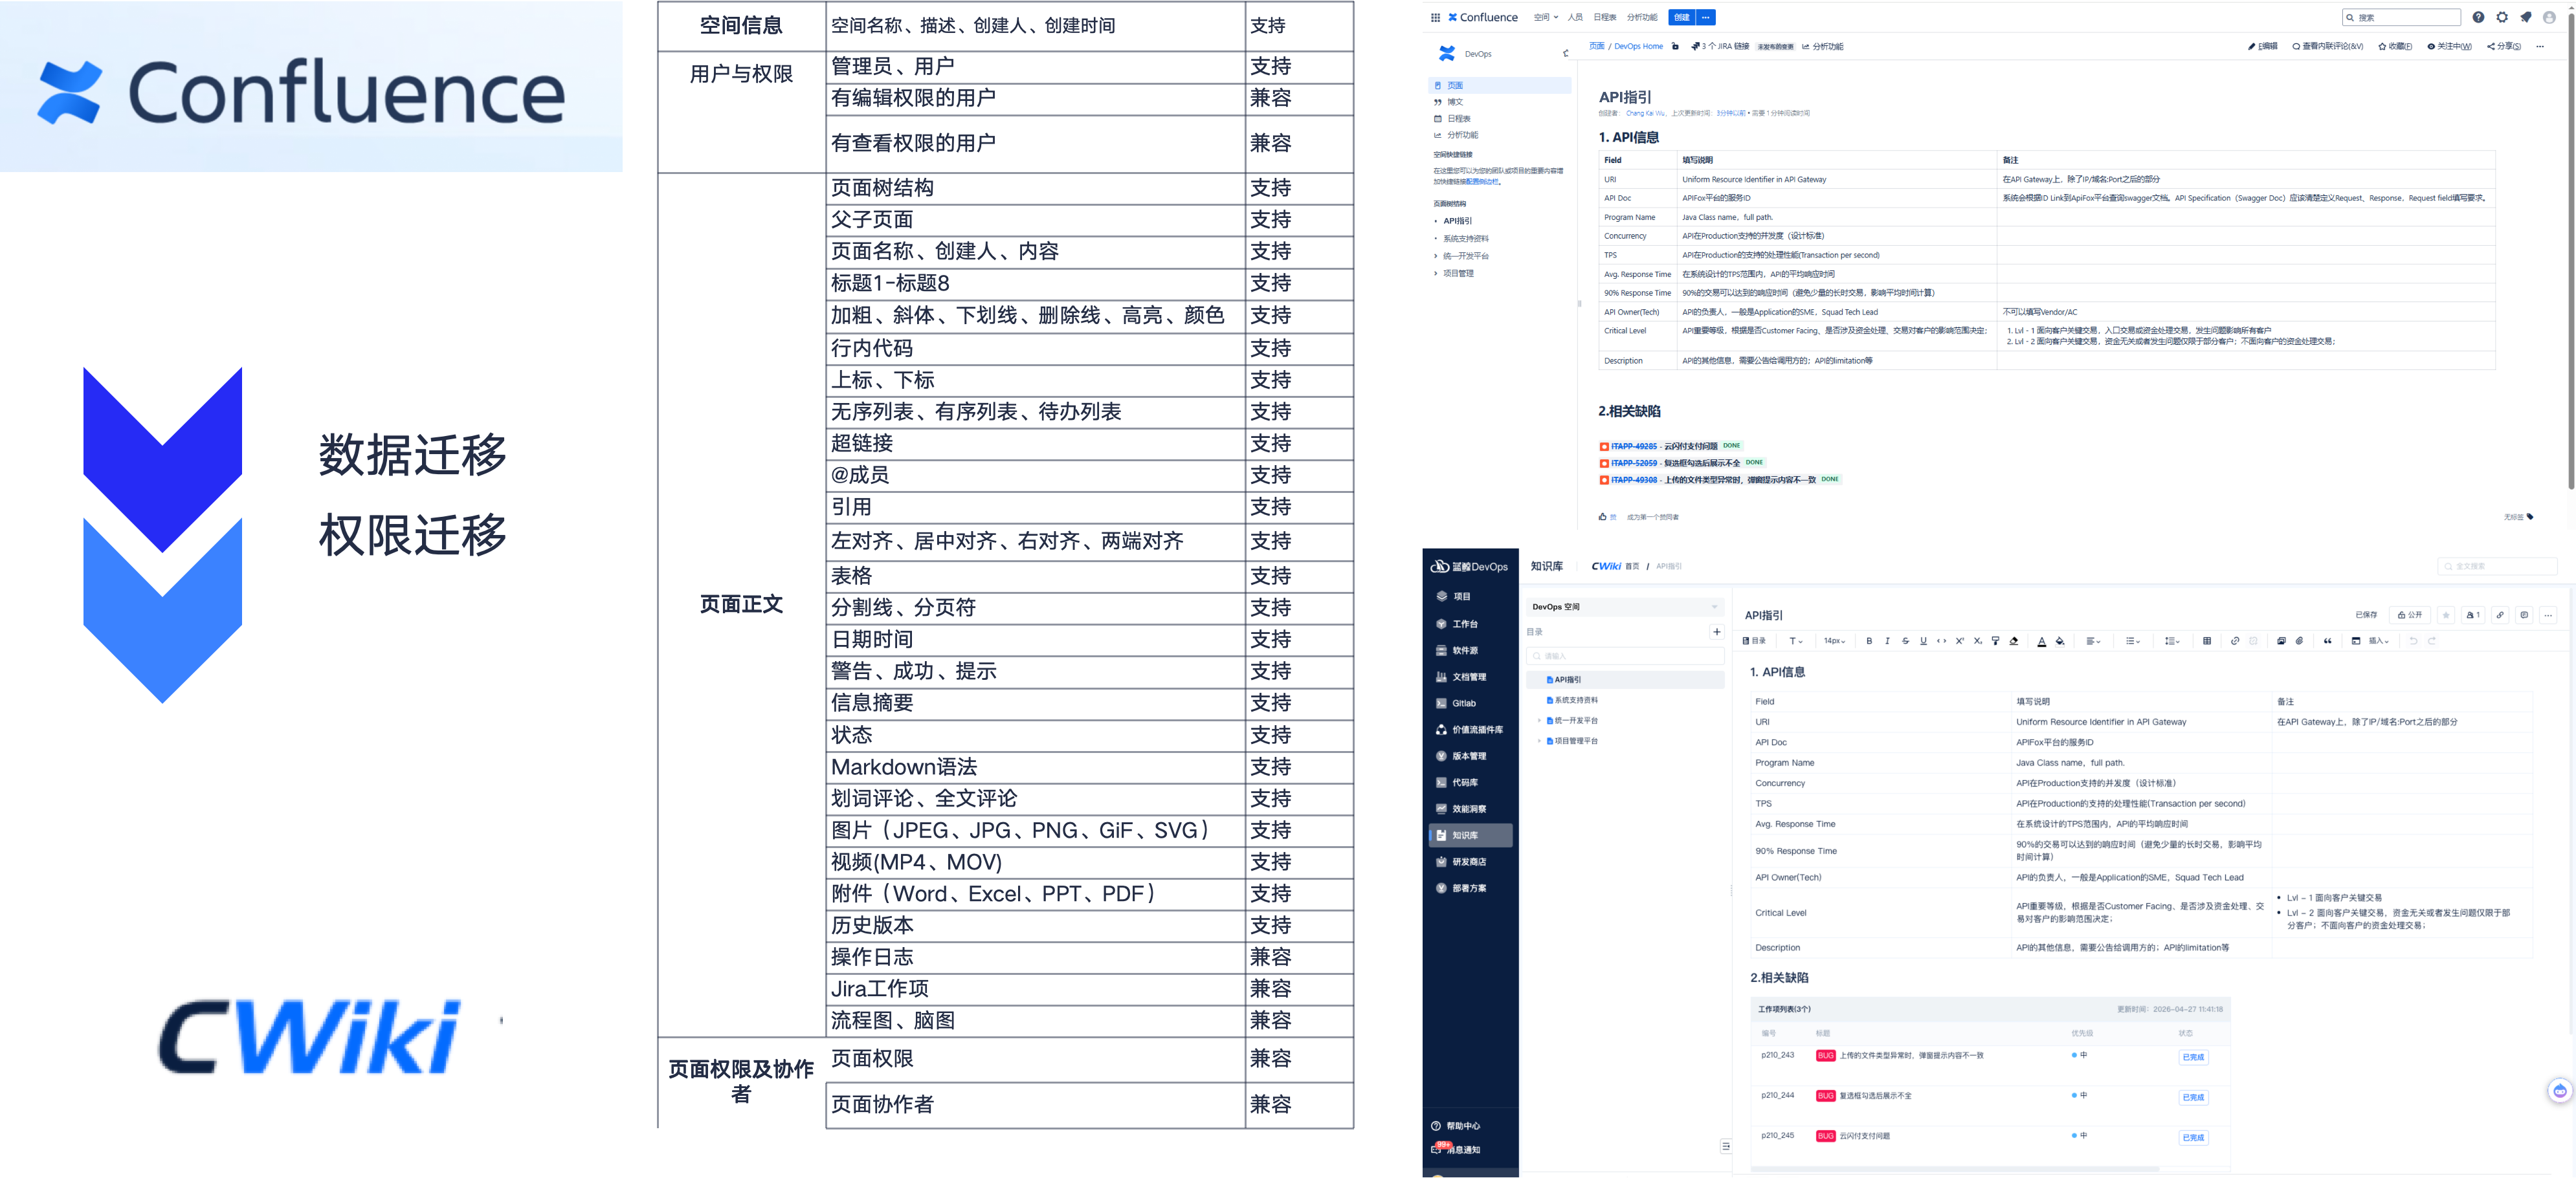Open Confluence settings gear menu

tap(2502, 17)
